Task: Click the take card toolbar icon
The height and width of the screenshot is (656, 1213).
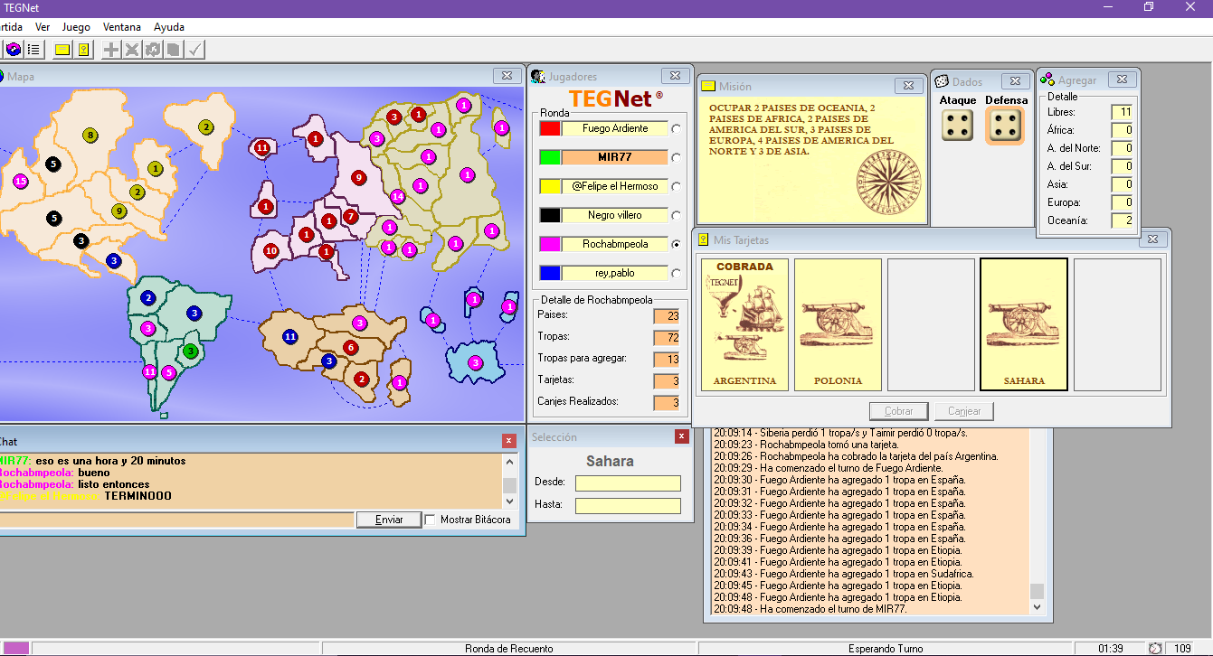Action: (174, 49)
